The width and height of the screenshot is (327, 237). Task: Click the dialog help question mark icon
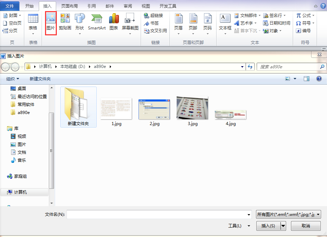319,79
